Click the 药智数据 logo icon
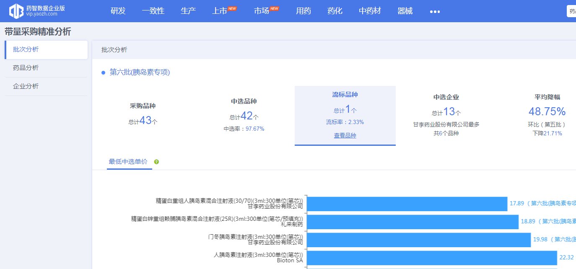 pos(16,11)
